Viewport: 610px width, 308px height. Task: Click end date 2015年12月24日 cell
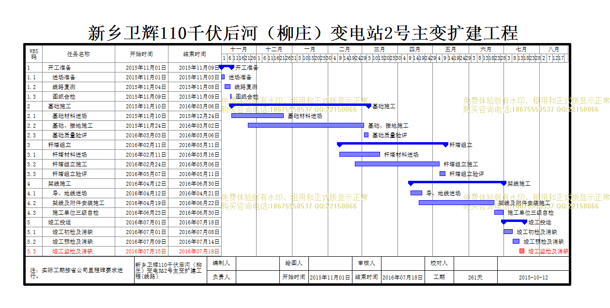coord(195,116)
